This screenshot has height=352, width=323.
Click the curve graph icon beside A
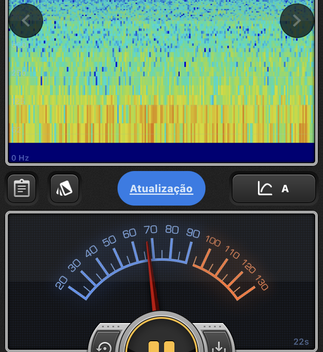pos(265,189)
